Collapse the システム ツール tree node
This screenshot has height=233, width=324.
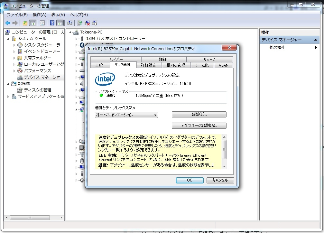(8, 39)
